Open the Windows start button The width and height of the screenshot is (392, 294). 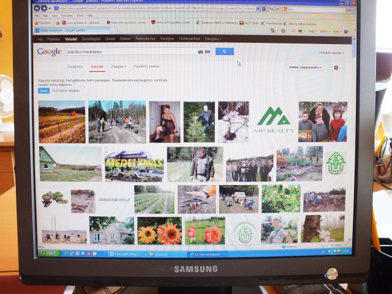[x=50, y=253]
